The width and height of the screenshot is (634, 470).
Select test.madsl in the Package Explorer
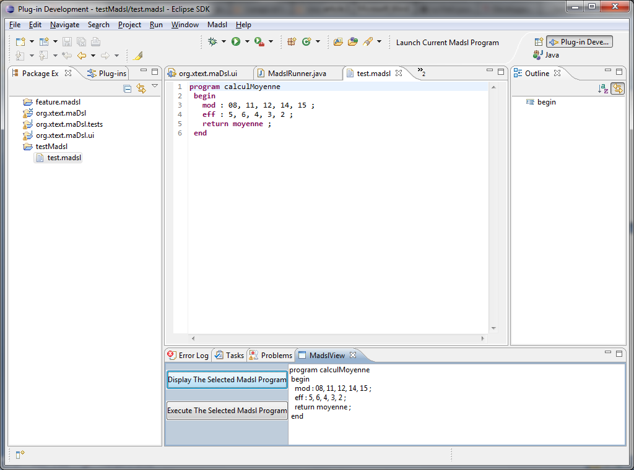[64, 158]
